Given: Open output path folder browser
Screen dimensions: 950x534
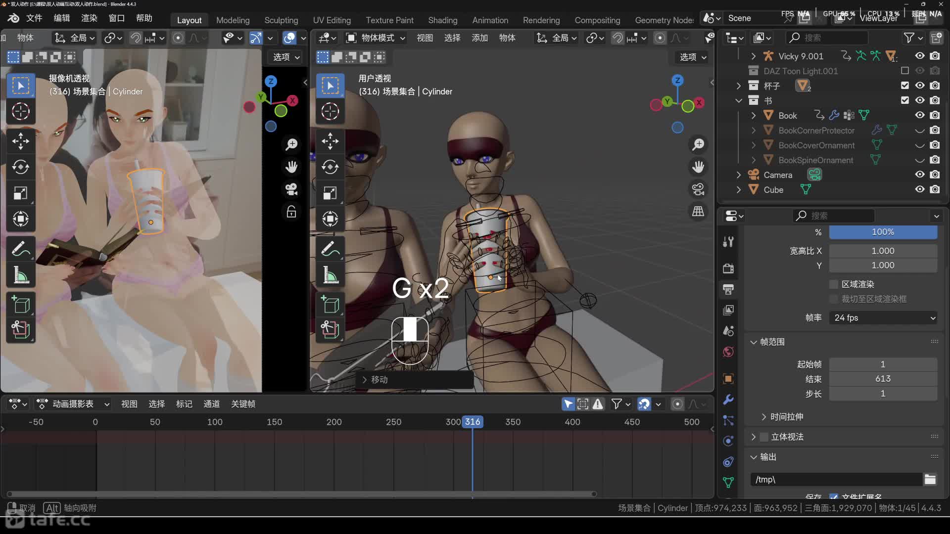Looking at the screenshot, I should pos(930,479).
